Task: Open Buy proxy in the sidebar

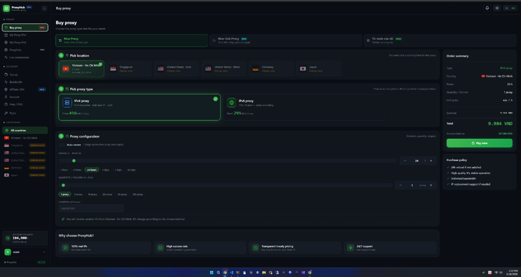Action: (25, 27)
